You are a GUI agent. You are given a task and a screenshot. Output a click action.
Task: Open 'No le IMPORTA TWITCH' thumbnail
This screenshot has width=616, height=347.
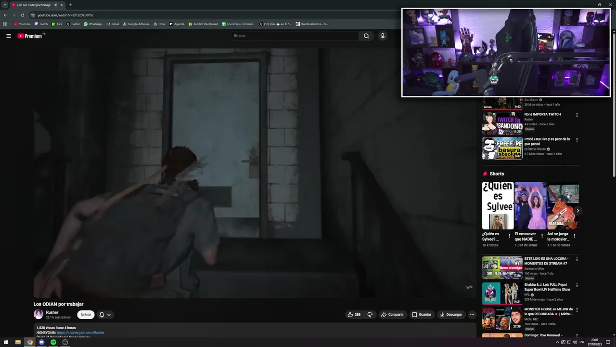tap(502, 123)
